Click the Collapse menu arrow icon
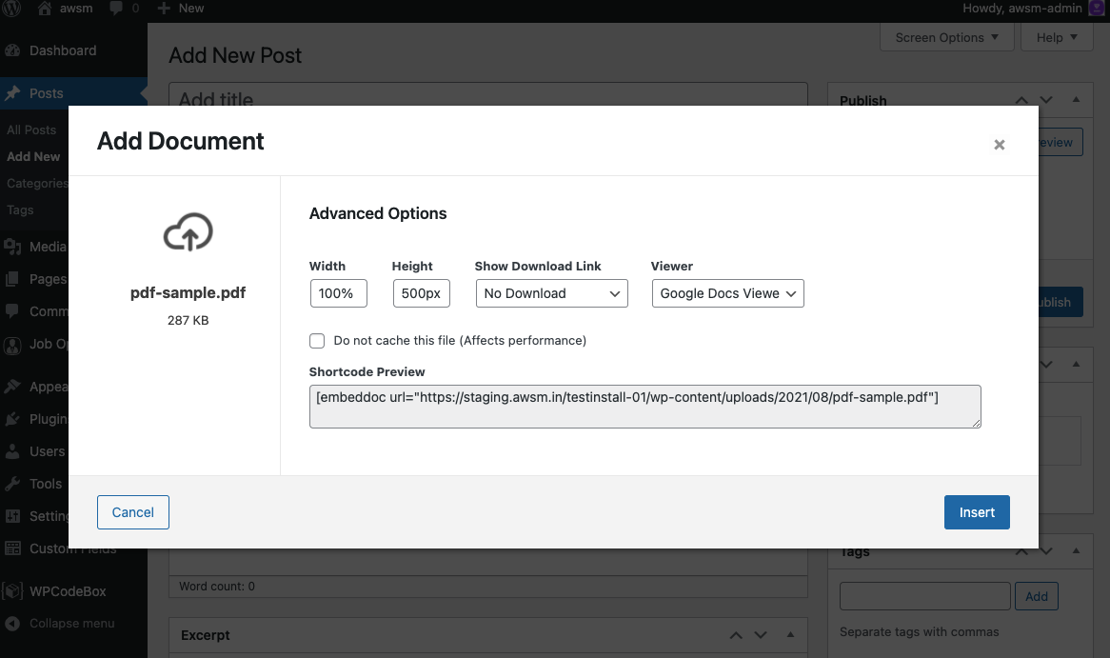Image resolution: width=1110 pixels, height=658 pixels. (x=13, y=624)
